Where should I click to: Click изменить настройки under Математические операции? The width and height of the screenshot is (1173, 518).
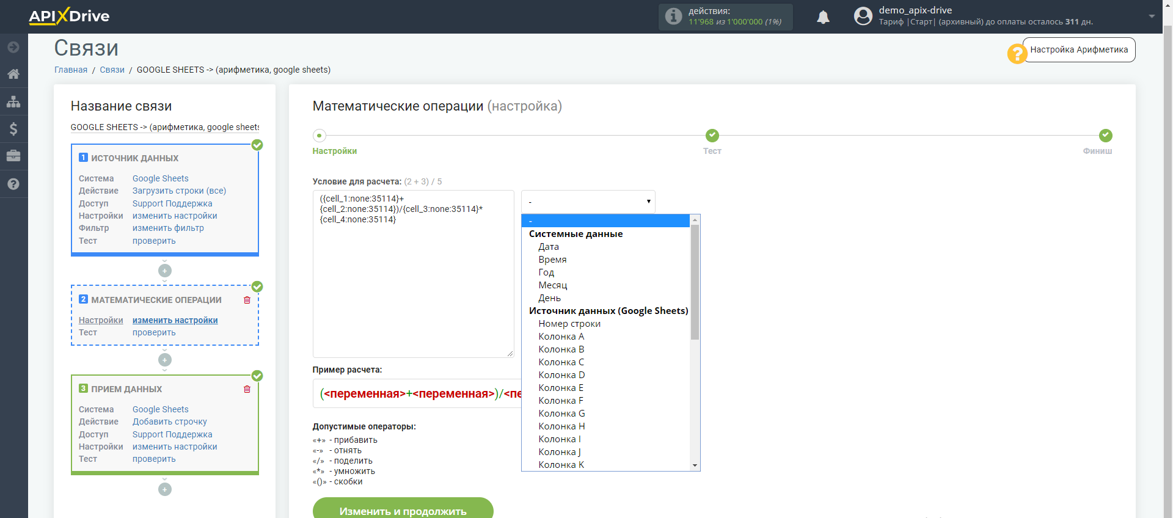pyautogui.click(x=175, y=320)
